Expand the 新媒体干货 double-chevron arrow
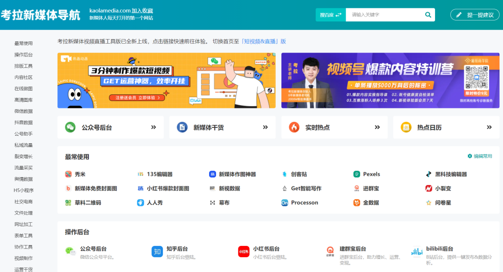This screenshot has width=503, height=272. [x=265, y=127]
